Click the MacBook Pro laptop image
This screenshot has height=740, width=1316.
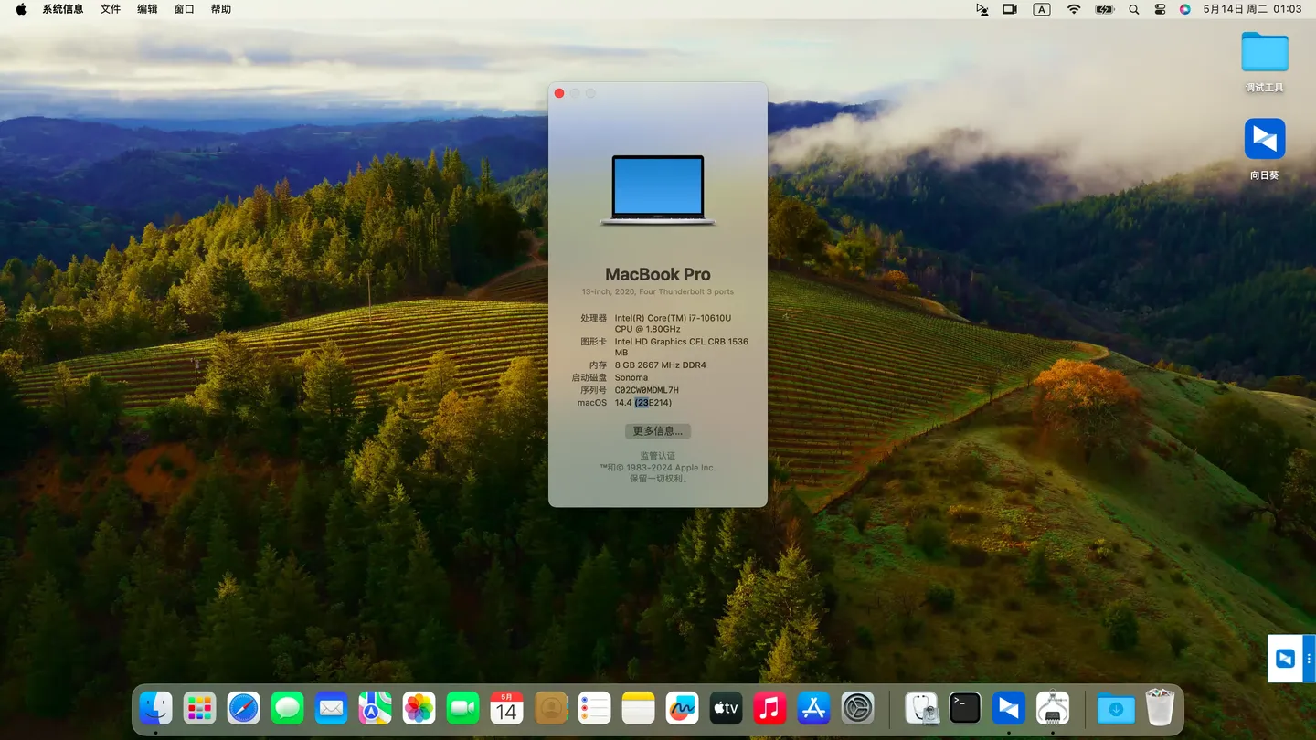[x=657, y=189]
